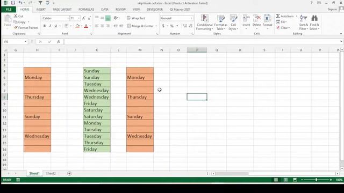
Task: Click the Cut scissors icon
Action: 16,16
